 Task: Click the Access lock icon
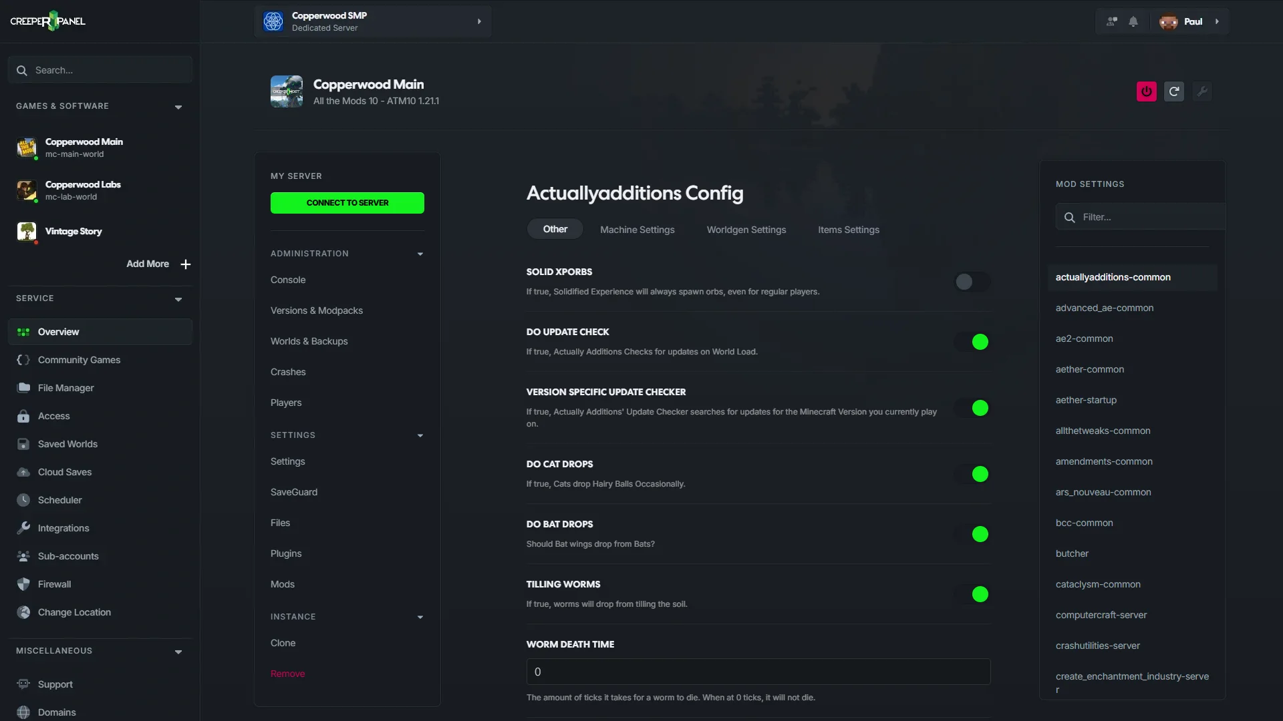[x=23, y=416]
